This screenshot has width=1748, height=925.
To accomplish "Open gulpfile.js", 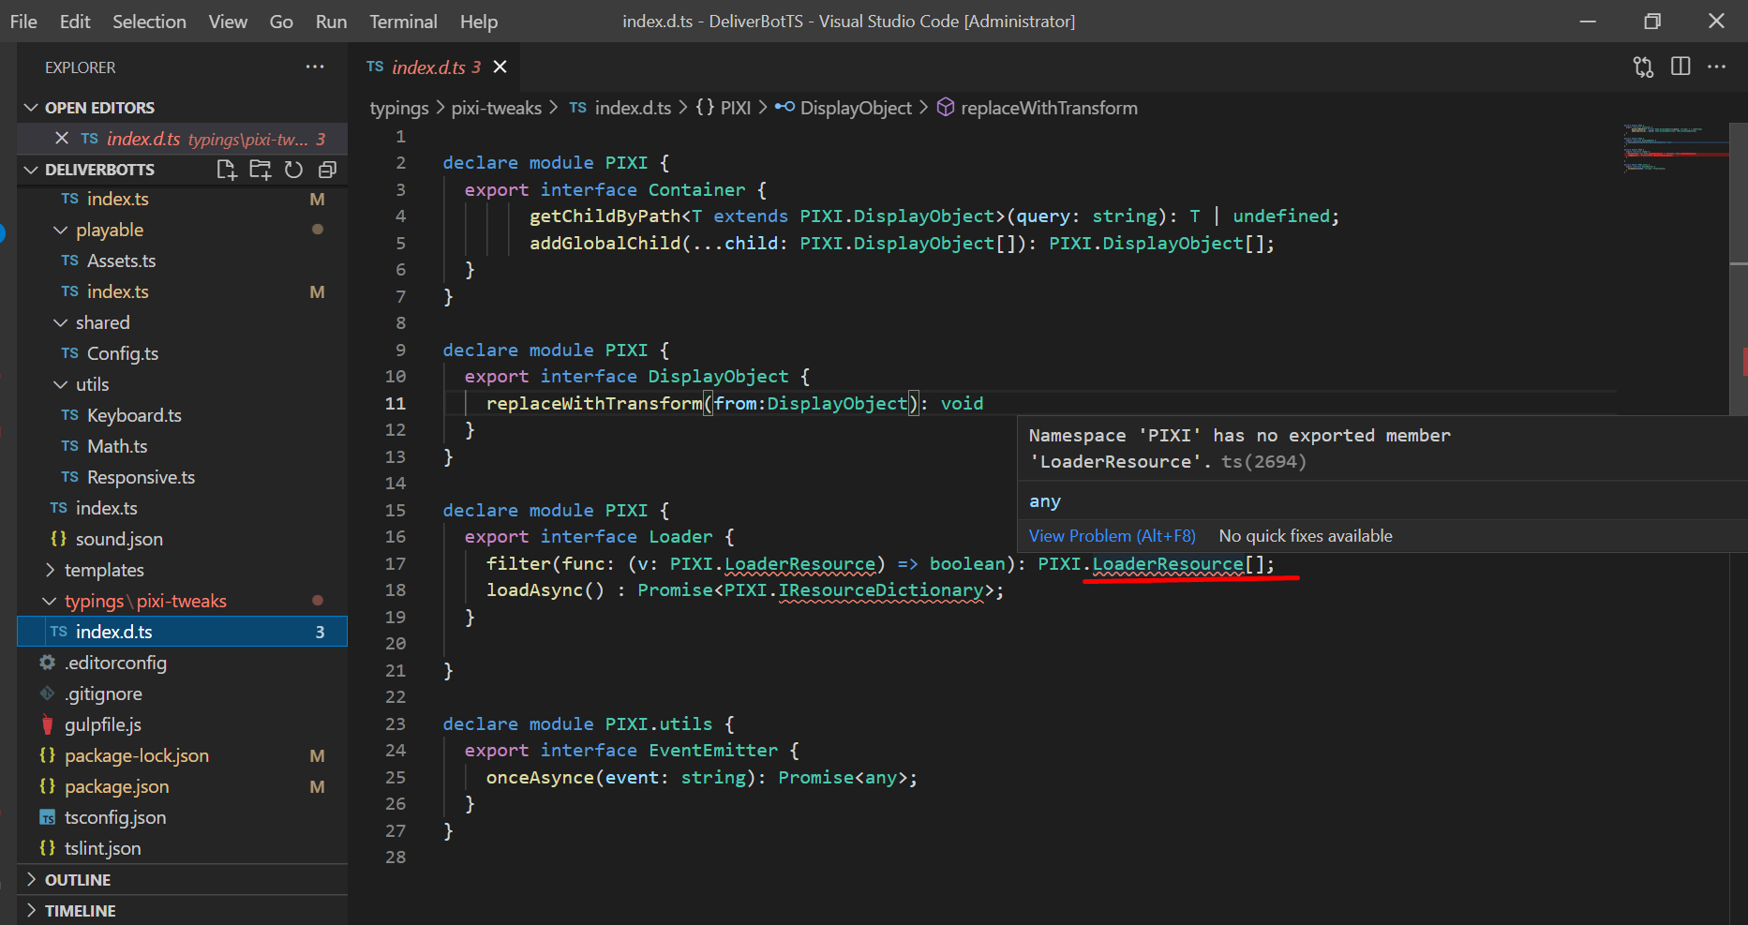I will pos(103,724).
